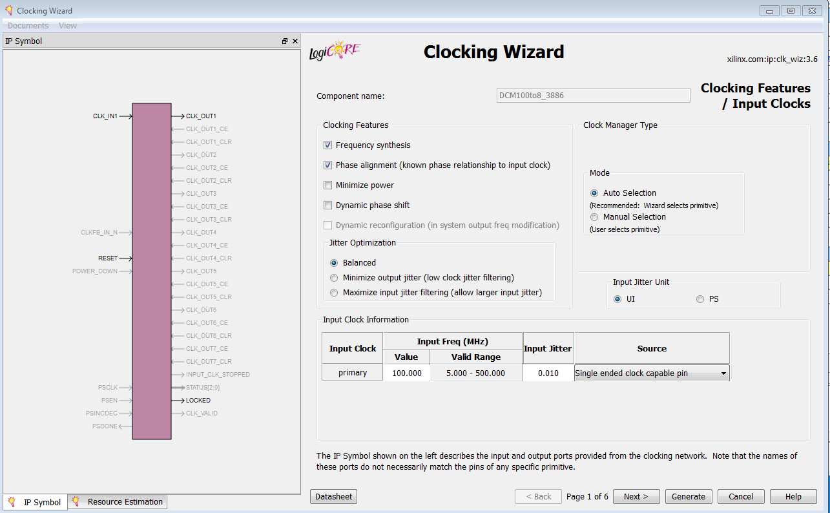Viewport: 830px width, 513px height.
Task: Click the CLKFB_IN_N port label
Action: pos(99,233)
